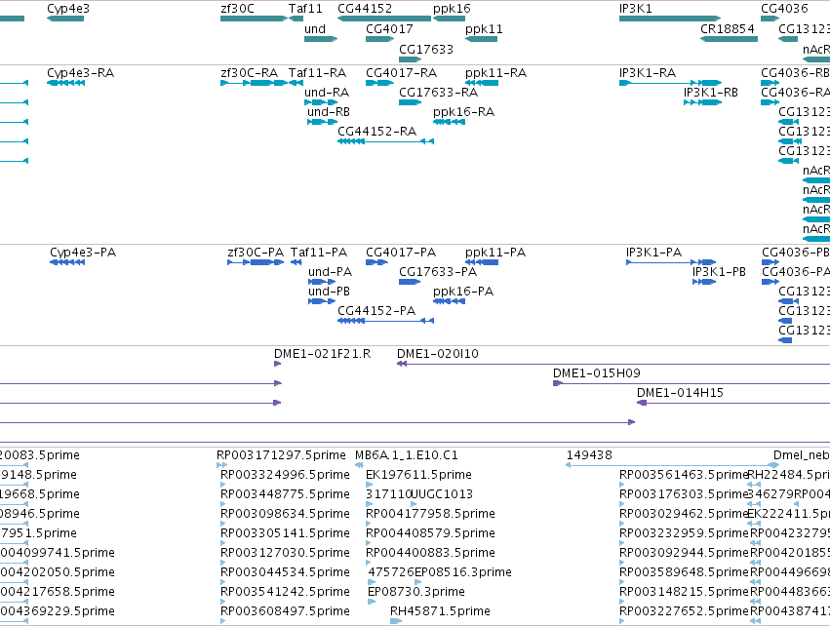
Task: Select the CG17633-RA transcript
Action: click(x=410, y=102)
